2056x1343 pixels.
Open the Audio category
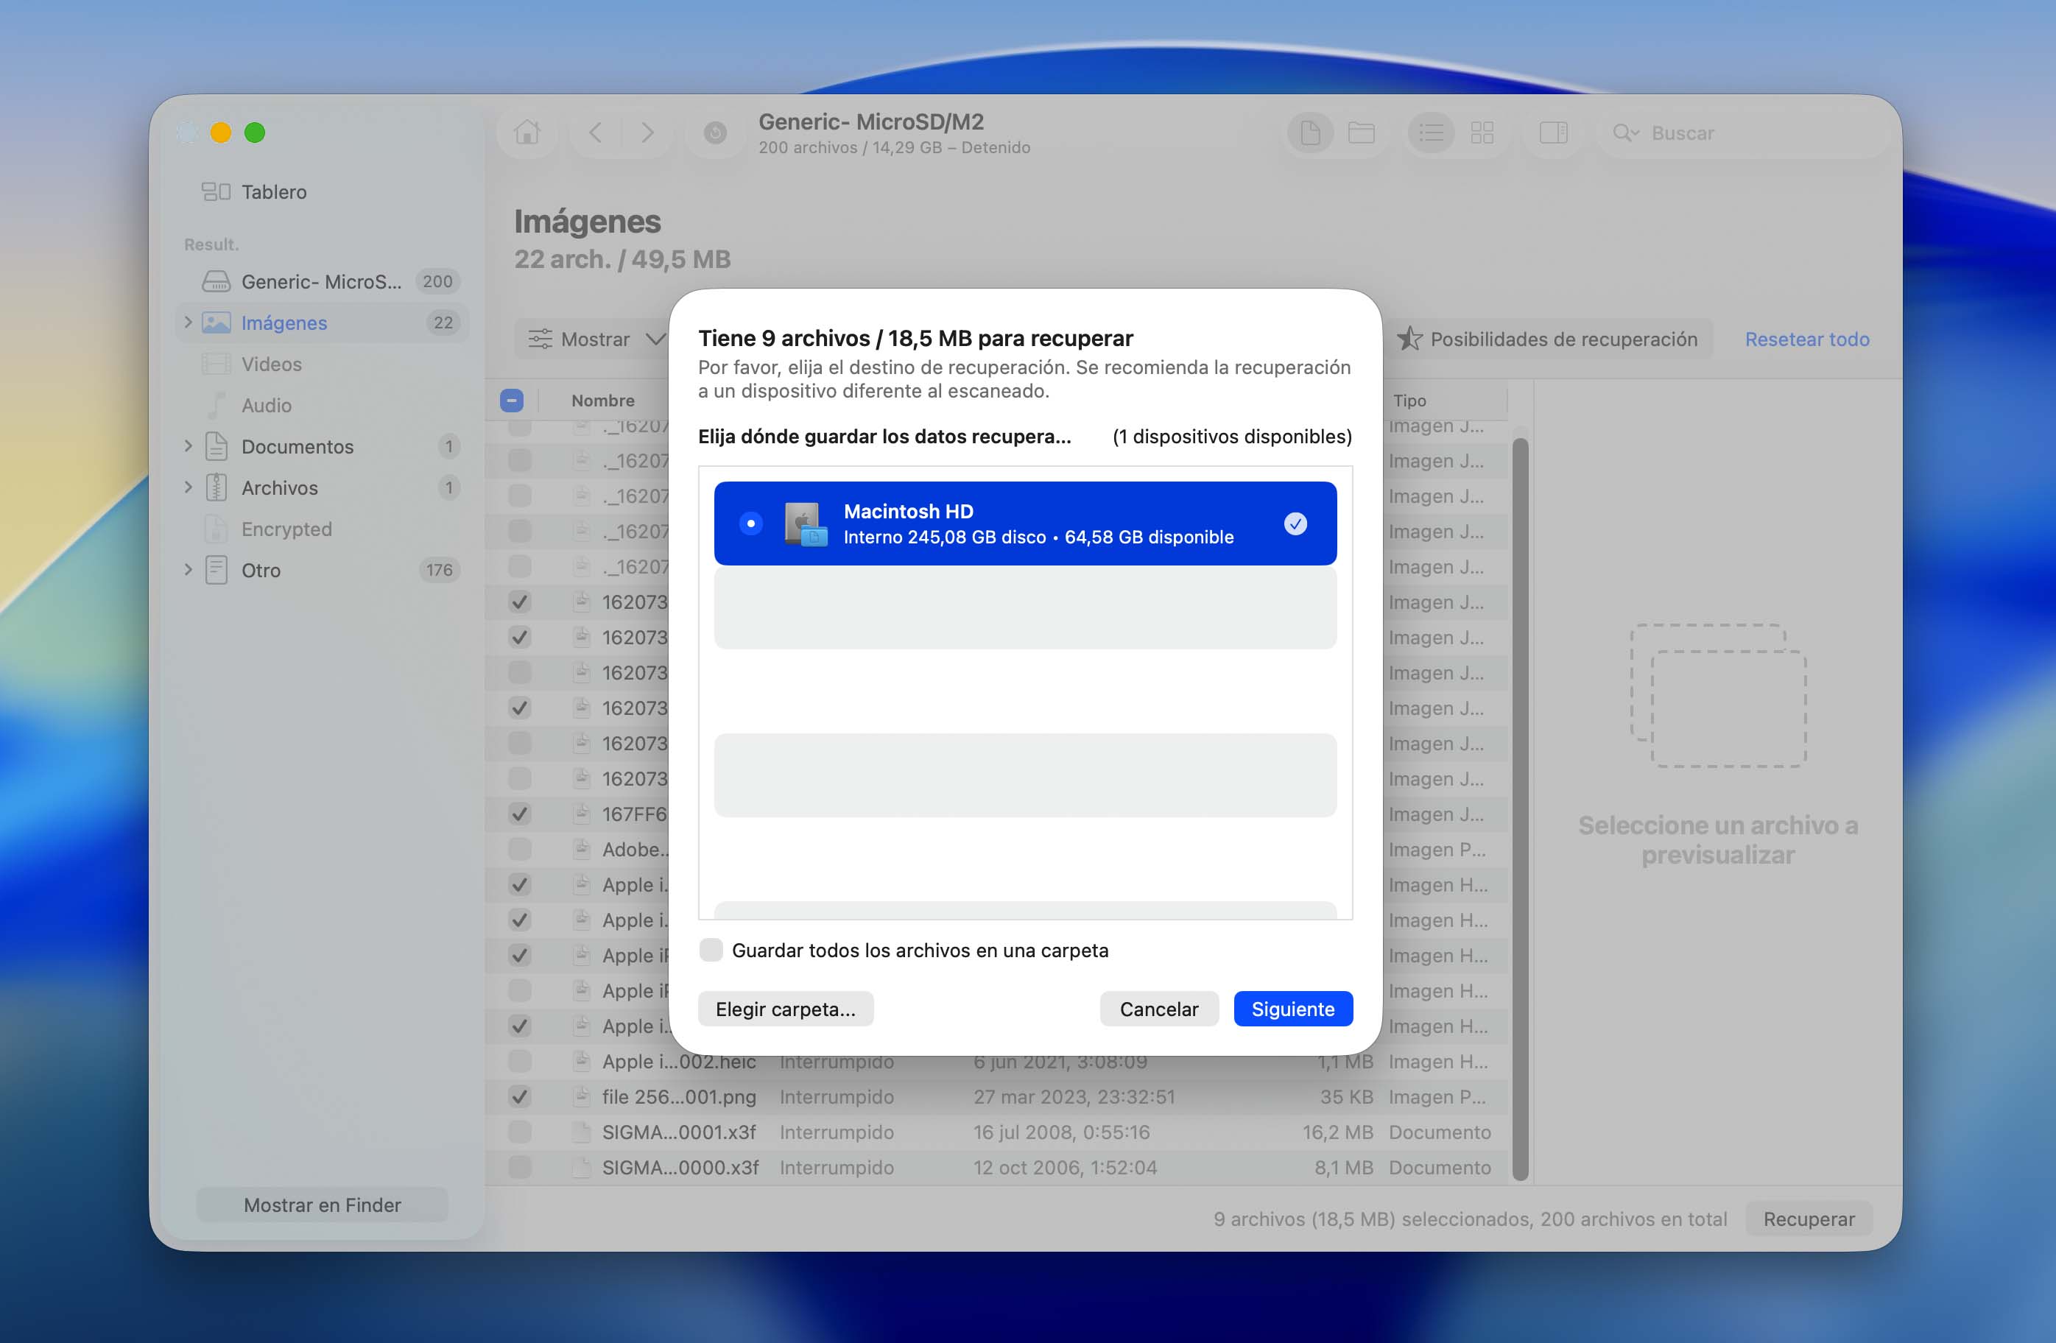pyautogui.click(x=321, y=406)
